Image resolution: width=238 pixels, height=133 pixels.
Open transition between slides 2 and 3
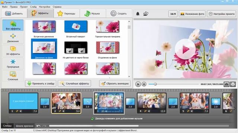click(x=88, y=103)
